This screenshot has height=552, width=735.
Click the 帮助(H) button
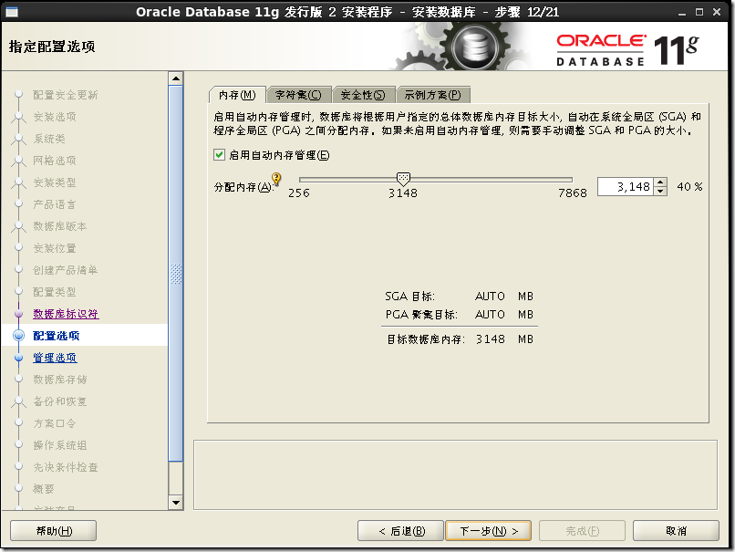click(54, 531)
